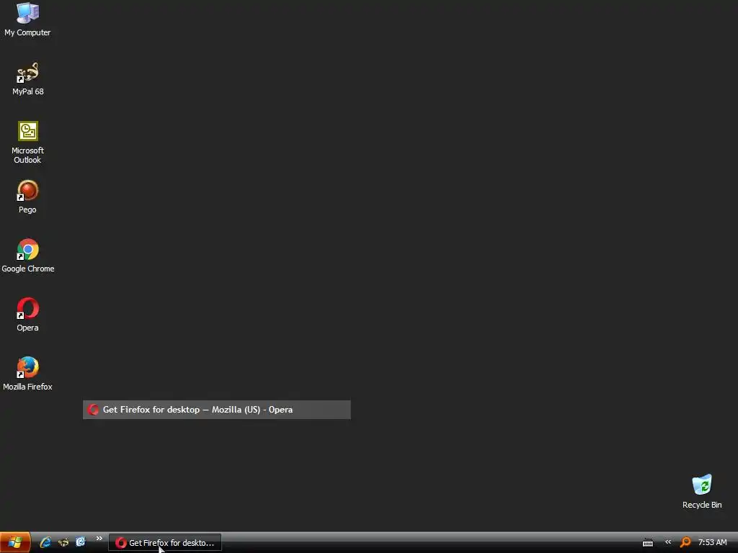Select the MyPal 68 browser shortcut
Screen dimensions: 738x553
(28, 79)
